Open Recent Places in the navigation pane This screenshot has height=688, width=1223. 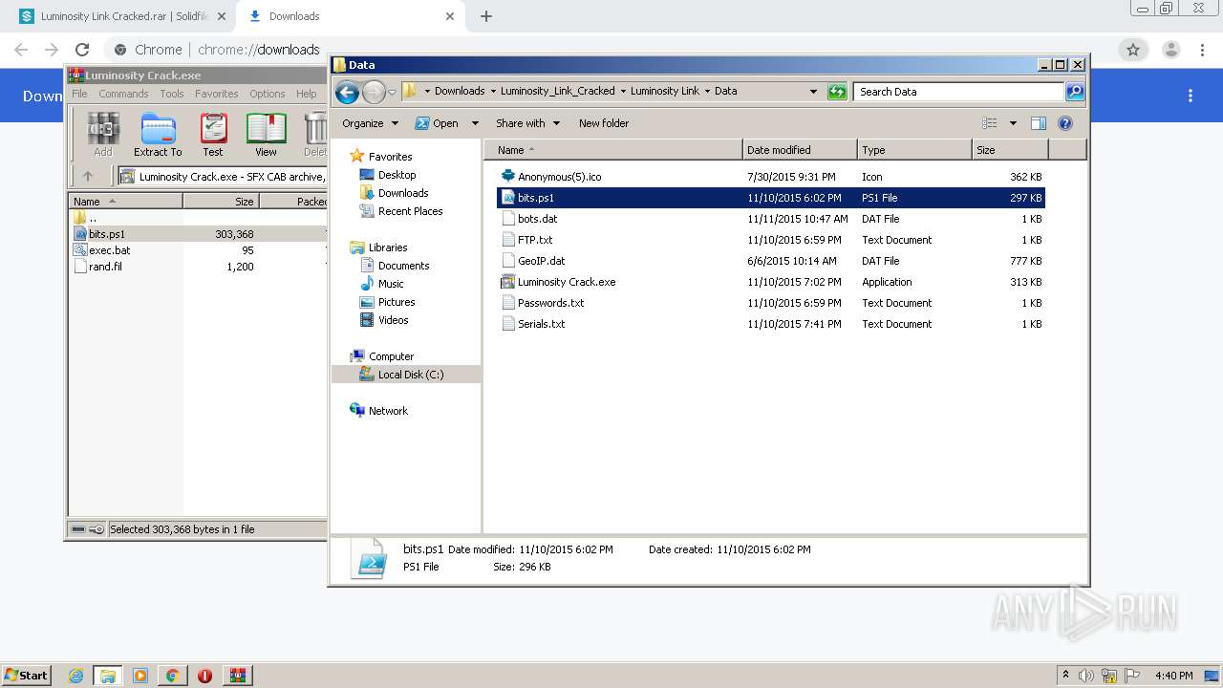tap(401, 211)
